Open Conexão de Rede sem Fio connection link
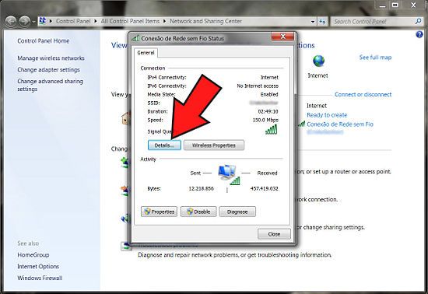This screenshot has height=294, width=428. click(x=340, y=124)
